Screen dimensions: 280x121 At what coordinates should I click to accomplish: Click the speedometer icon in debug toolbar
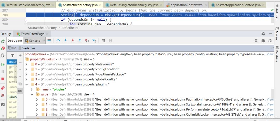tap(270, 41)
